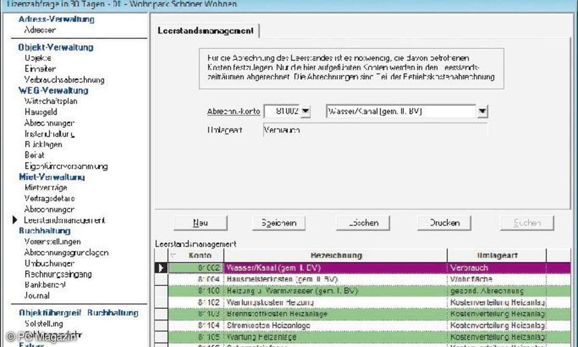Sort table by Bezeichnung column header
The height and width of the screenshot is (347, 578).
pyautogui.click(x=336, y=255)
